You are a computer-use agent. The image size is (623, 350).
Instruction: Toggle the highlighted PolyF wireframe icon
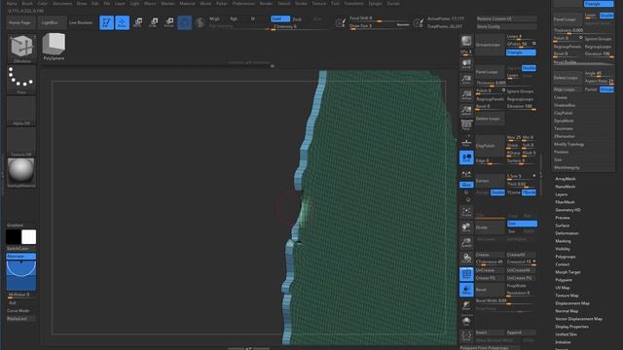click(x=466, y=274)
